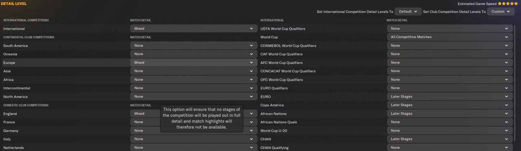Open Copa América detail dropdown

[x=450, y=105]
